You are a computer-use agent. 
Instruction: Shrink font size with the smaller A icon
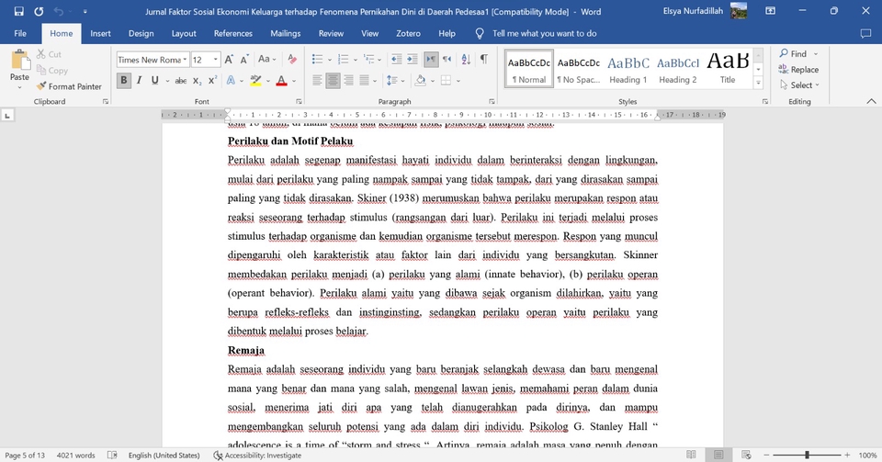point(244,59)
